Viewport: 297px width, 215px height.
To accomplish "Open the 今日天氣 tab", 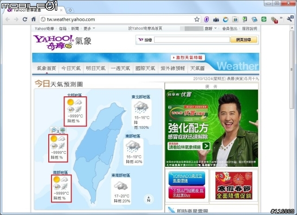I will coord(71,68).
